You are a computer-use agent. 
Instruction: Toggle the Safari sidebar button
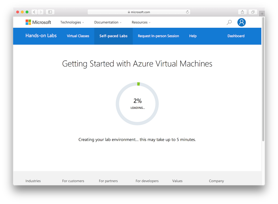click(x=50, y=12)
